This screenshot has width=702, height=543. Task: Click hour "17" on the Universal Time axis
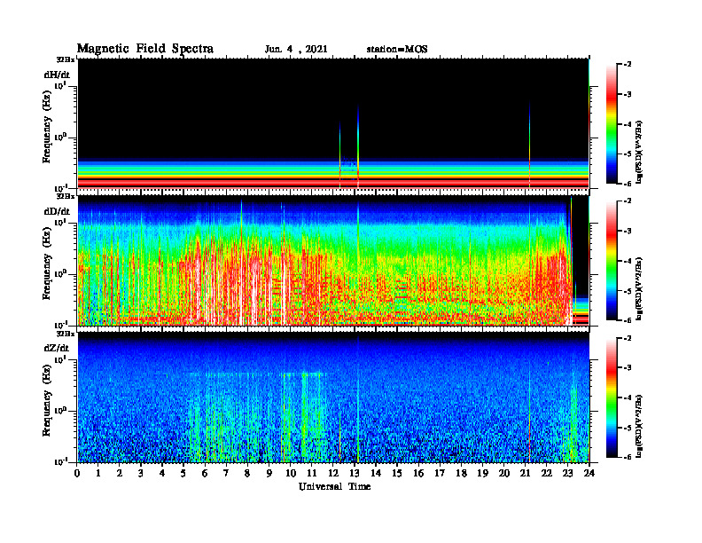[440, 474]
